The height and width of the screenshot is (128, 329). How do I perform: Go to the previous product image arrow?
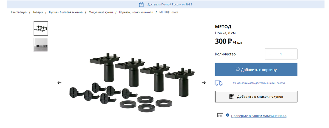(59, 83)
